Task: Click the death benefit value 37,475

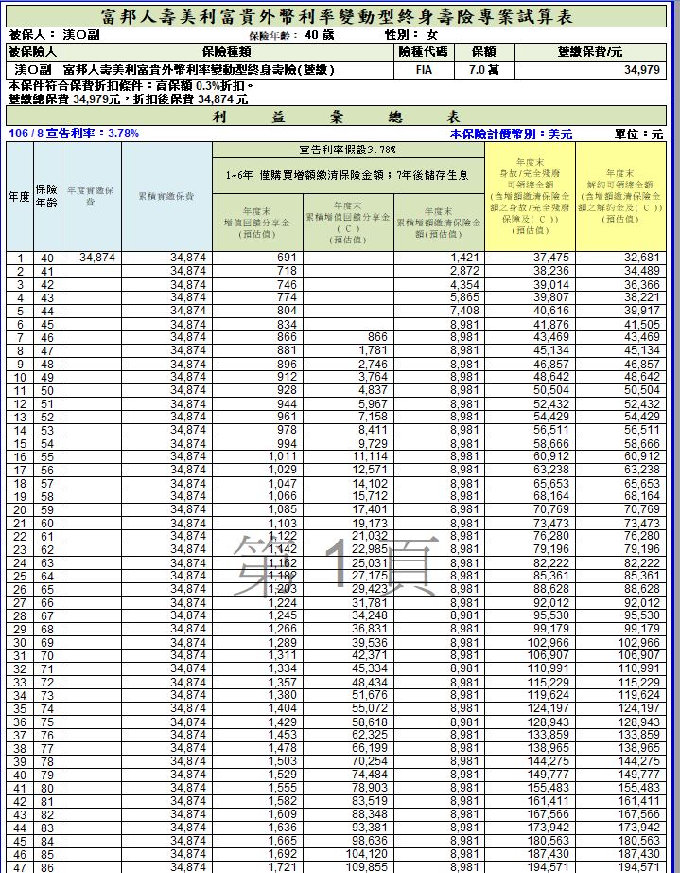Action: pyautogui.click(x=551, y=258)
